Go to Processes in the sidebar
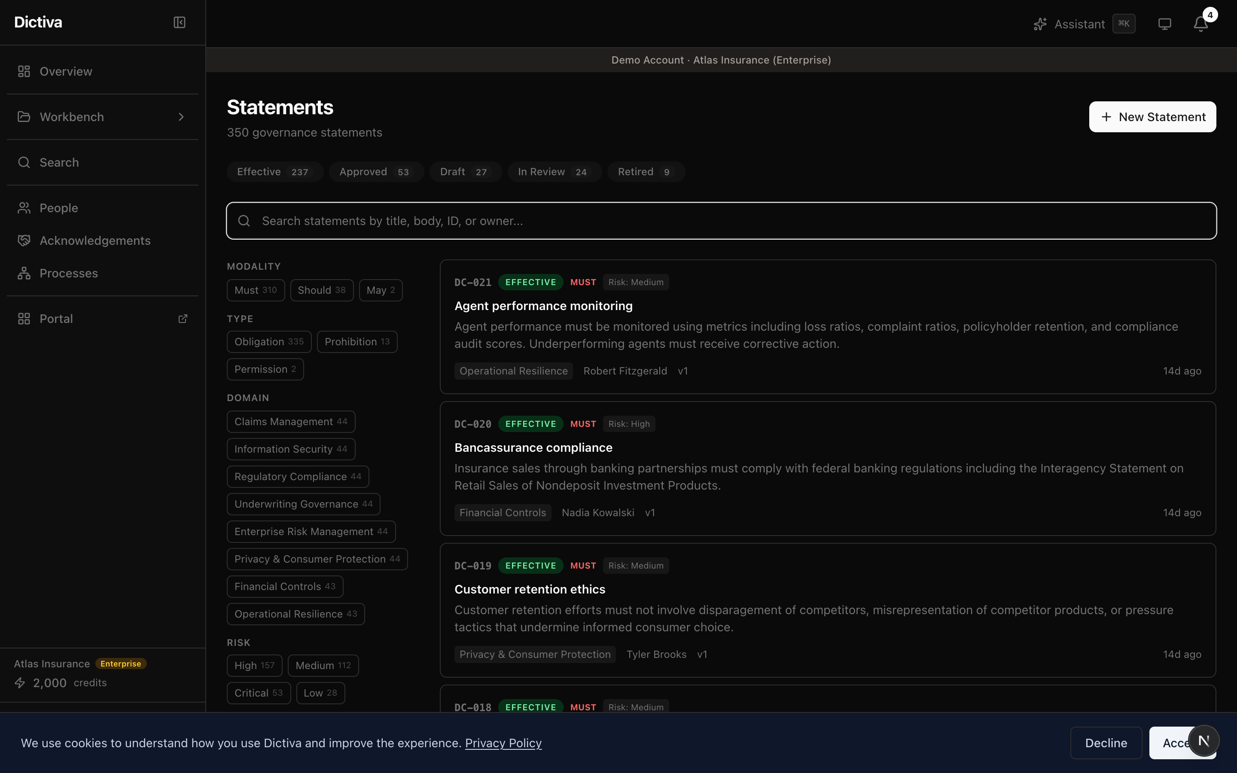The height and width of the screenshot is (773, 1237). coord(68,274)
